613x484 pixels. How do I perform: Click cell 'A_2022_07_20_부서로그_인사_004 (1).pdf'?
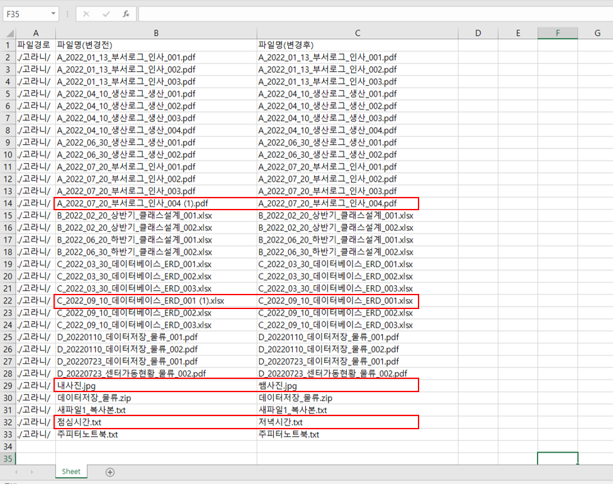(156, 203)
